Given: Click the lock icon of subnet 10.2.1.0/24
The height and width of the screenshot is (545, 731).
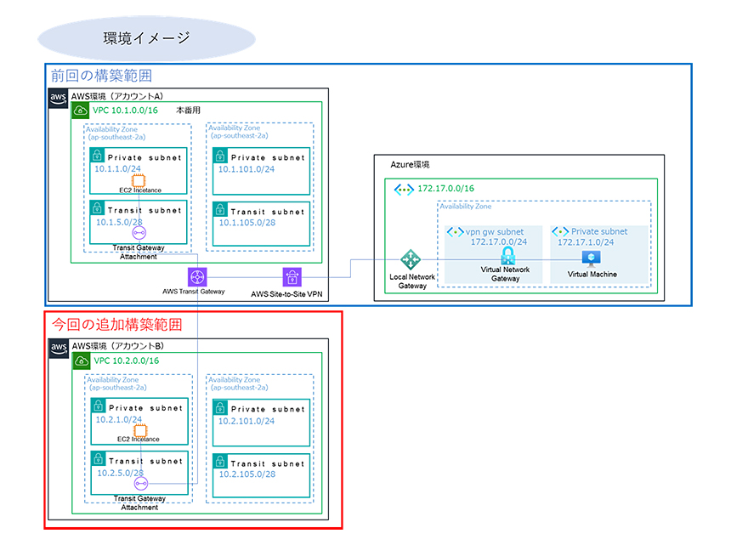Looking at the screenshot, I should pos(99,406).
